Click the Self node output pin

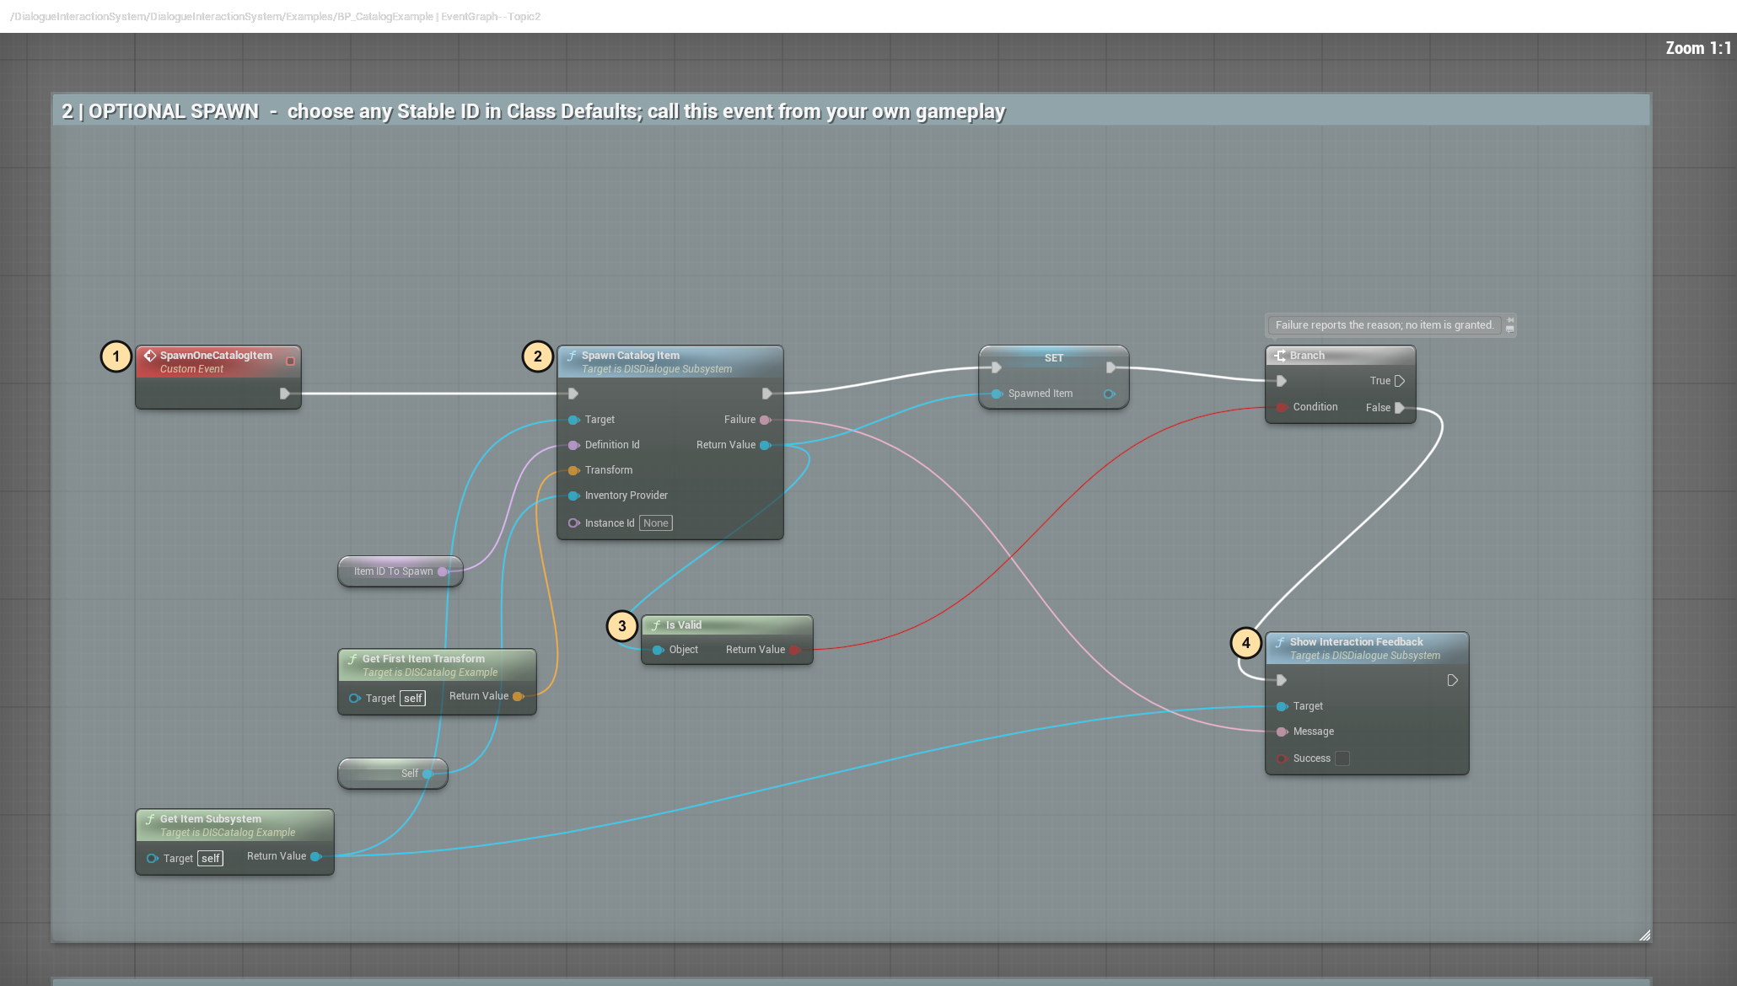[x=428, y=774]
